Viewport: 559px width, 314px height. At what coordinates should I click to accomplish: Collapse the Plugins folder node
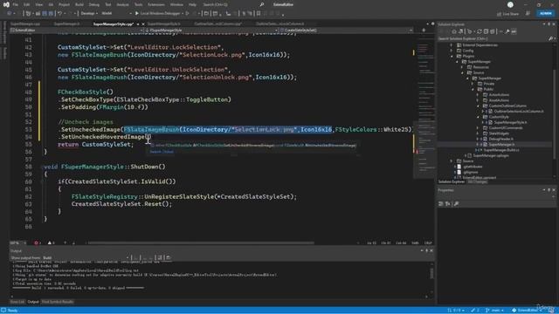click(x=452, y=56)
